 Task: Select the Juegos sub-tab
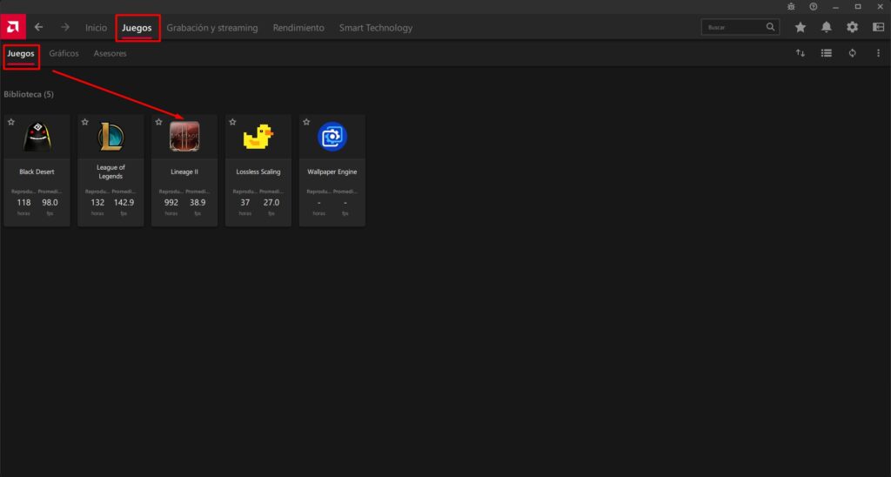point(21,53)
